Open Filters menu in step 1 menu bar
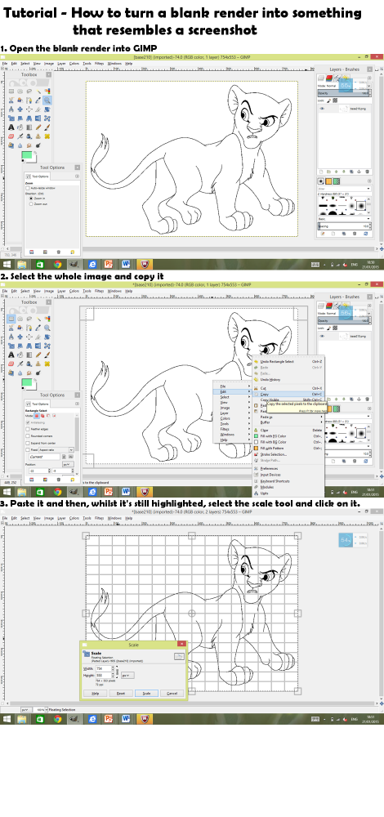Viewport: 384px width, 817px height. tap(99, 64)
